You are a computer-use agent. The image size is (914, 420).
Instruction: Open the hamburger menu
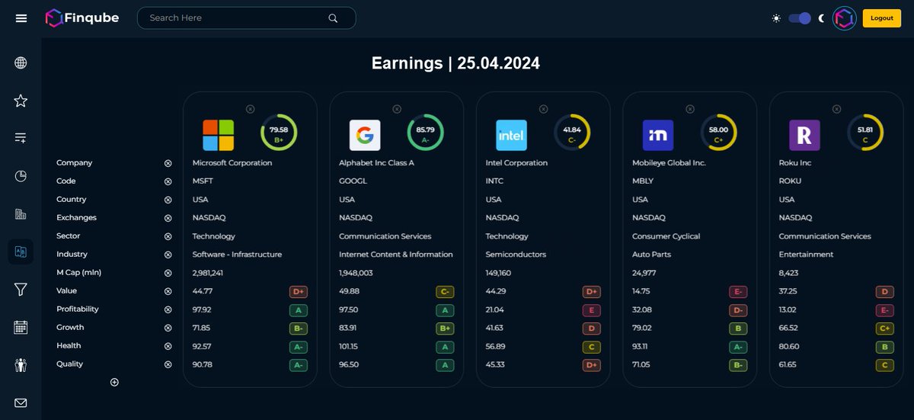pyautogui.click(x=21, y=18)
